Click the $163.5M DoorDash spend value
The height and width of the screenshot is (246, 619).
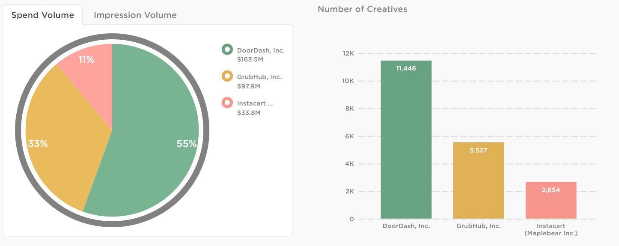coord(249,59)
